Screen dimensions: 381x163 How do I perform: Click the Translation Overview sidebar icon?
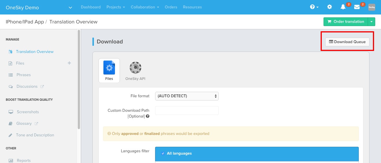(10, 52)
